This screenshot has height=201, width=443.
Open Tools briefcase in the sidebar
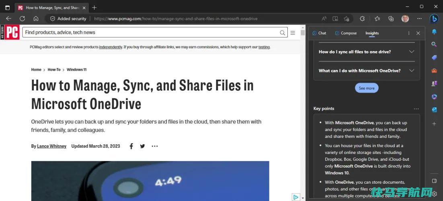click(x=434, y=71)
